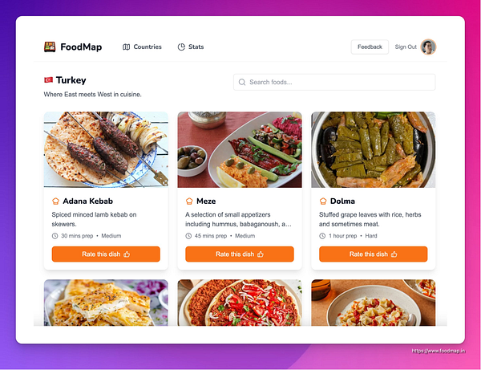Click the Feedback button
The image size is (481, 370).
coord(370,47)
